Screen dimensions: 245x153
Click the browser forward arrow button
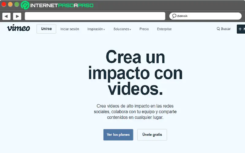(x=17, y=16)
